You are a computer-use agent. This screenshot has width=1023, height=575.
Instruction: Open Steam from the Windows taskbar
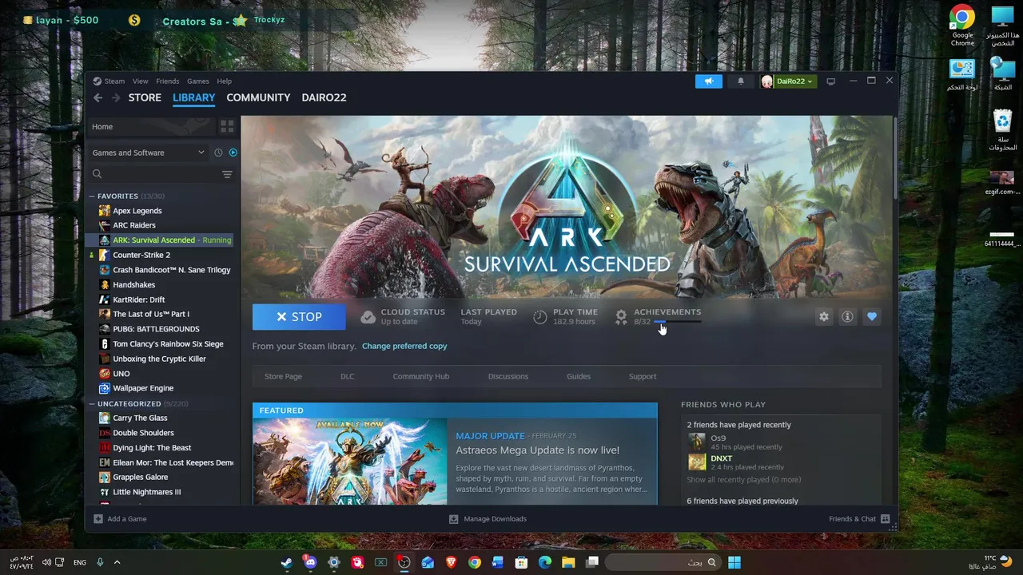[286, 562]
